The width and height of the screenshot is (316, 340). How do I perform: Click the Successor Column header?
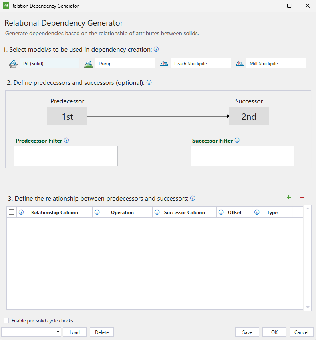click(x=184, y=213)
